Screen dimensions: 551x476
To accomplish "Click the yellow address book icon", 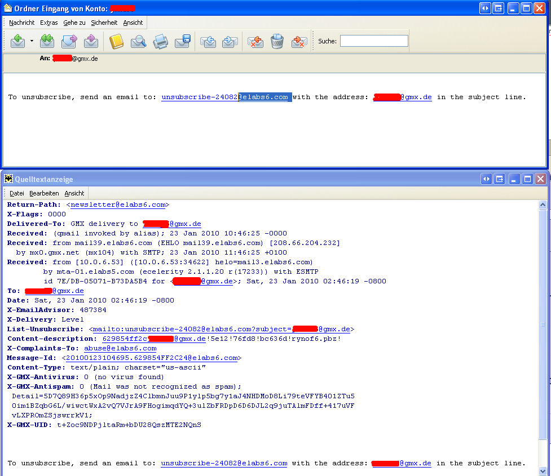I will click(x=116, y=41).
